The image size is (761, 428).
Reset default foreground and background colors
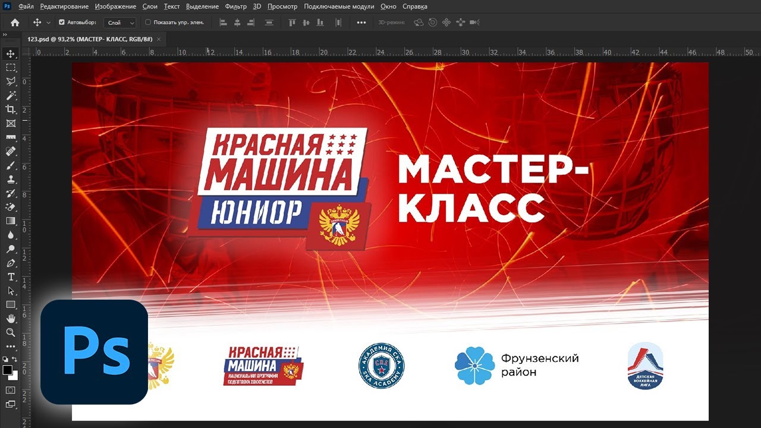(5, 360)
